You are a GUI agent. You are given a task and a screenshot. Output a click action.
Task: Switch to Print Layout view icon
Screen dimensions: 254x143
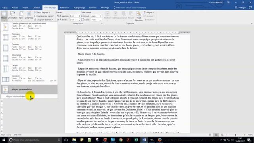(x=216, y=135)
